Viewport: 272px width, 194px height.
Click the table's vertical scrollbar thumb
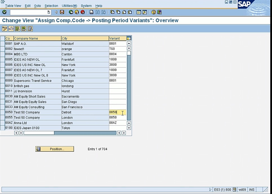[x=129, y=53]
